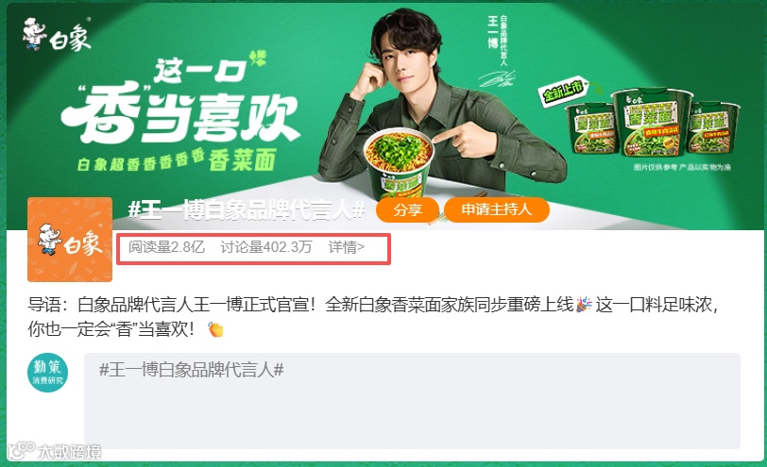Open the 详情> details link

point(347,247)
